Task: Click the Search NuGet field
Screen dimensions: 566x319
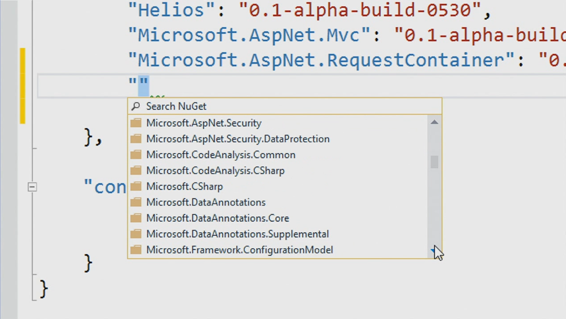Action: pyautogui.click(x=285, y=107)
